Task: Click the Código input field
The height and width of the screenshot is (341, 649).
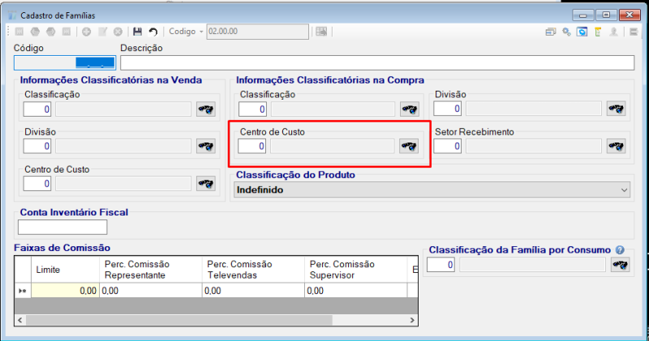Action: (x=65, y=63)
